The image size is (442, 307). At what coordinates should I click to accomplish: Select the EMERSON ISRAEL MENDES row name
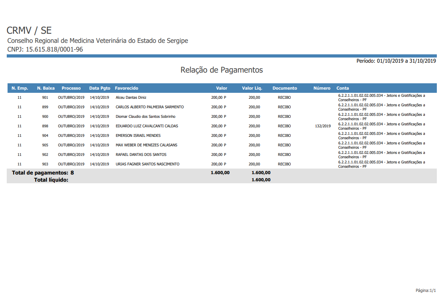click(138, 136)
